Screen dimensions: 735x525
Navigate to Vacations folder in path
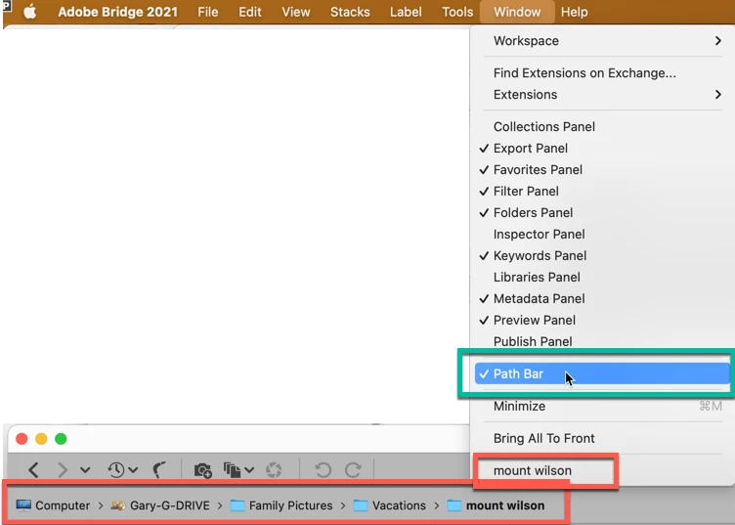[390, 505]
